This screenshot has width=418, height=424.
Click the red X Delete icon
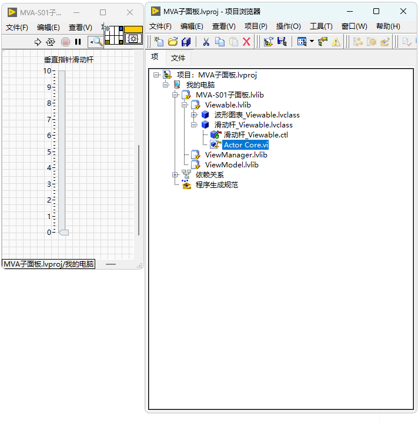(247, 42)
